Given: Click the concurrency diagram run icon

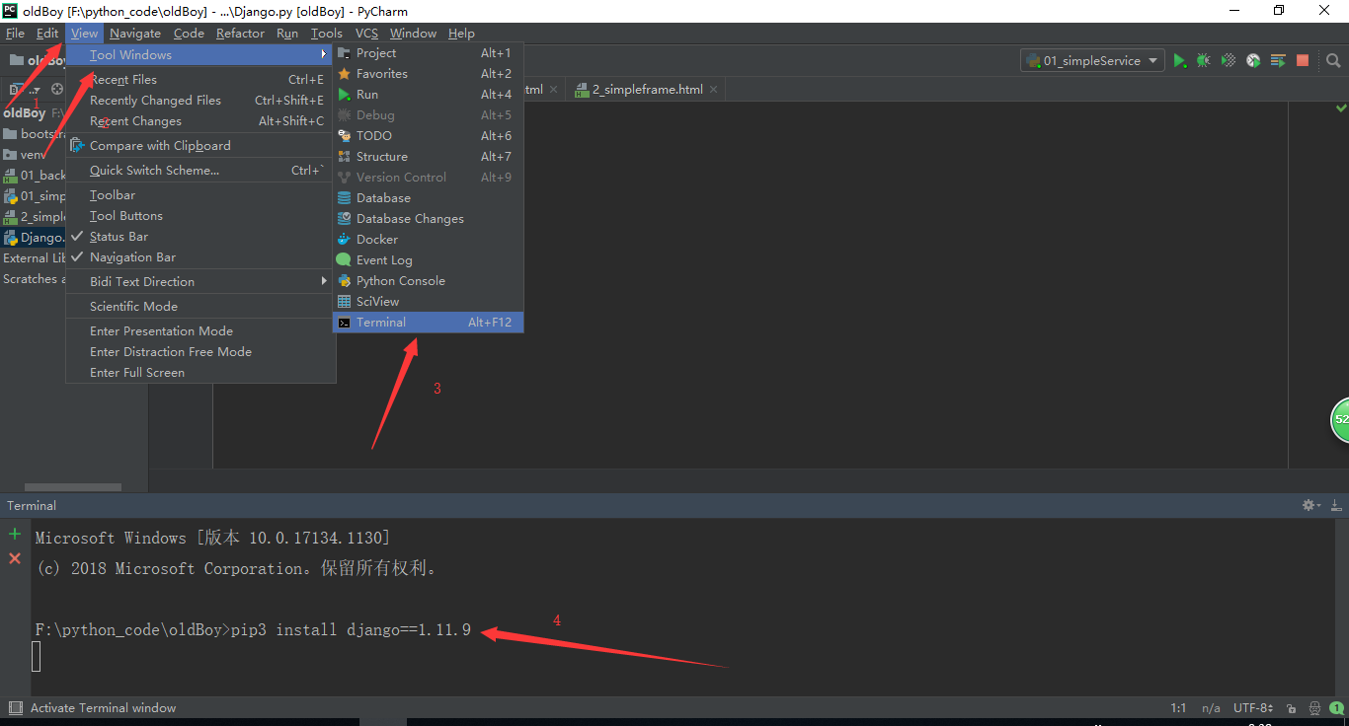Looking at the screenshot, I should tap(1278, 61).
